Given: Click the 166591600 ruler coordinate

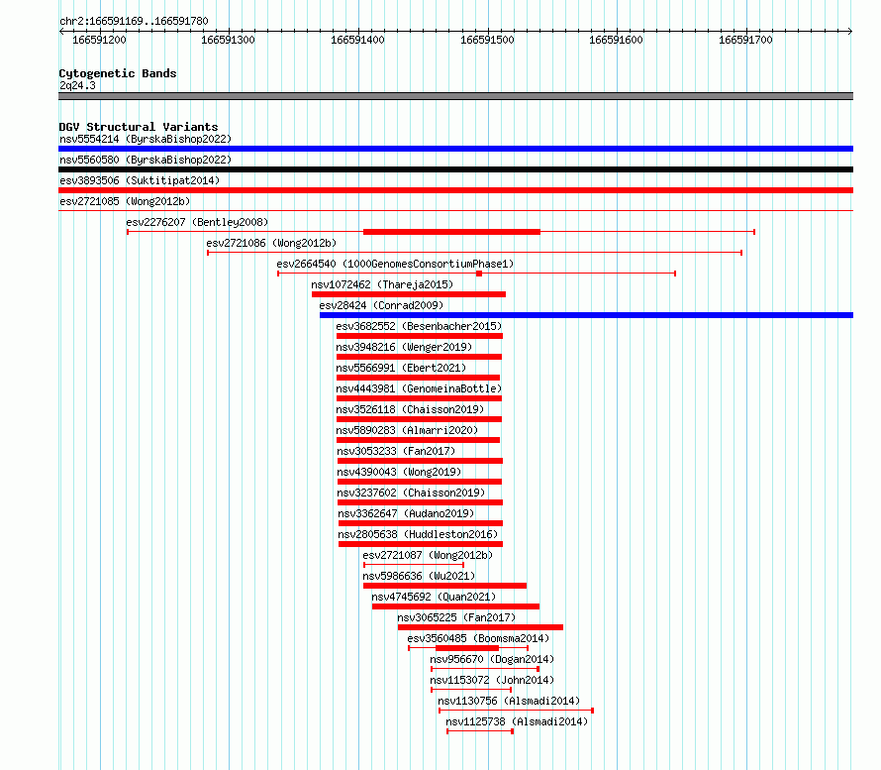Looking at the screenshot, I should click(x=616, y=40).
